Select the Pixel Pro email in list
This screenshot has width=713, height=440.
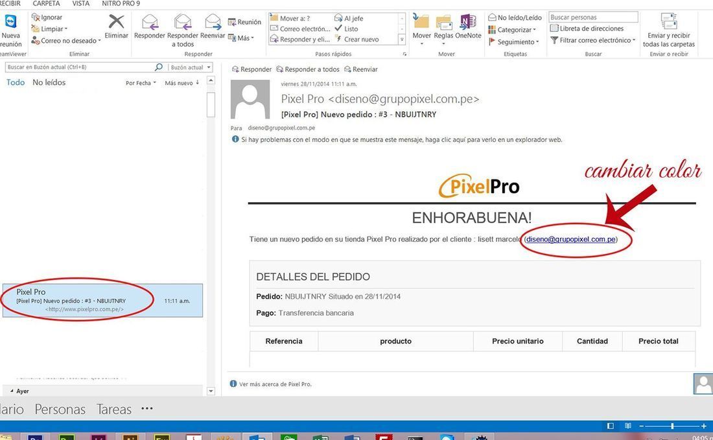click(102, 301)
